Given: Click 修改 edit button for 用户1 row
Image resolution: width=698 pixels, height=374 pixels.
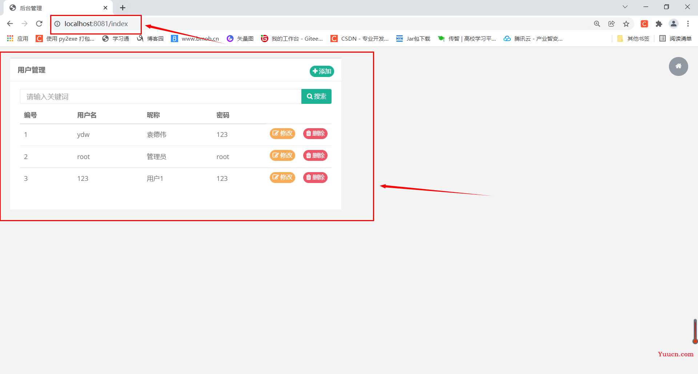Looking at the screenshot, I should tap(282, 177).
